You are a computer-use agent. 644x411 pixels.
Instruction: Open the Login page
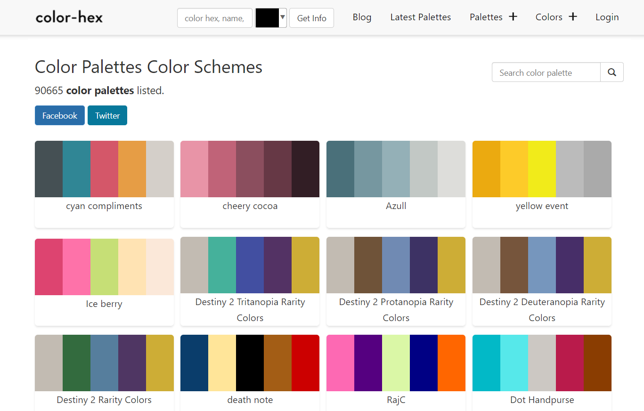coord(607,17)
